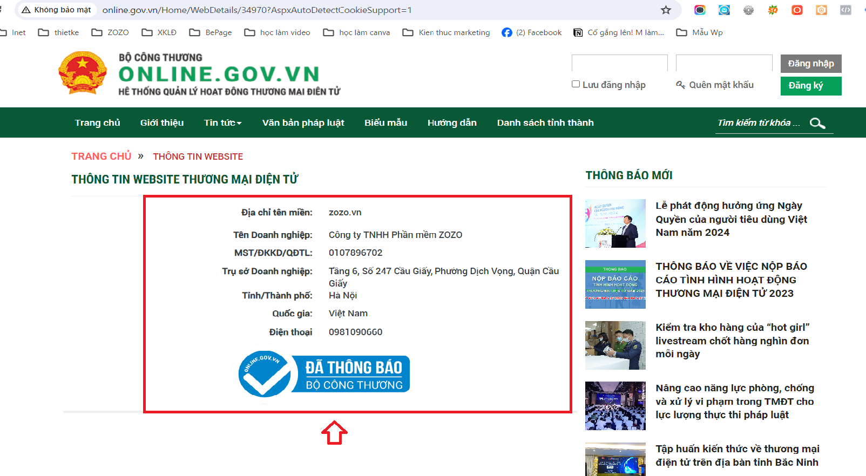Screen dimensions: 866x476
Task: Go to 'Trang chủ' in navigation bar
Action: (x=98, y=123)
